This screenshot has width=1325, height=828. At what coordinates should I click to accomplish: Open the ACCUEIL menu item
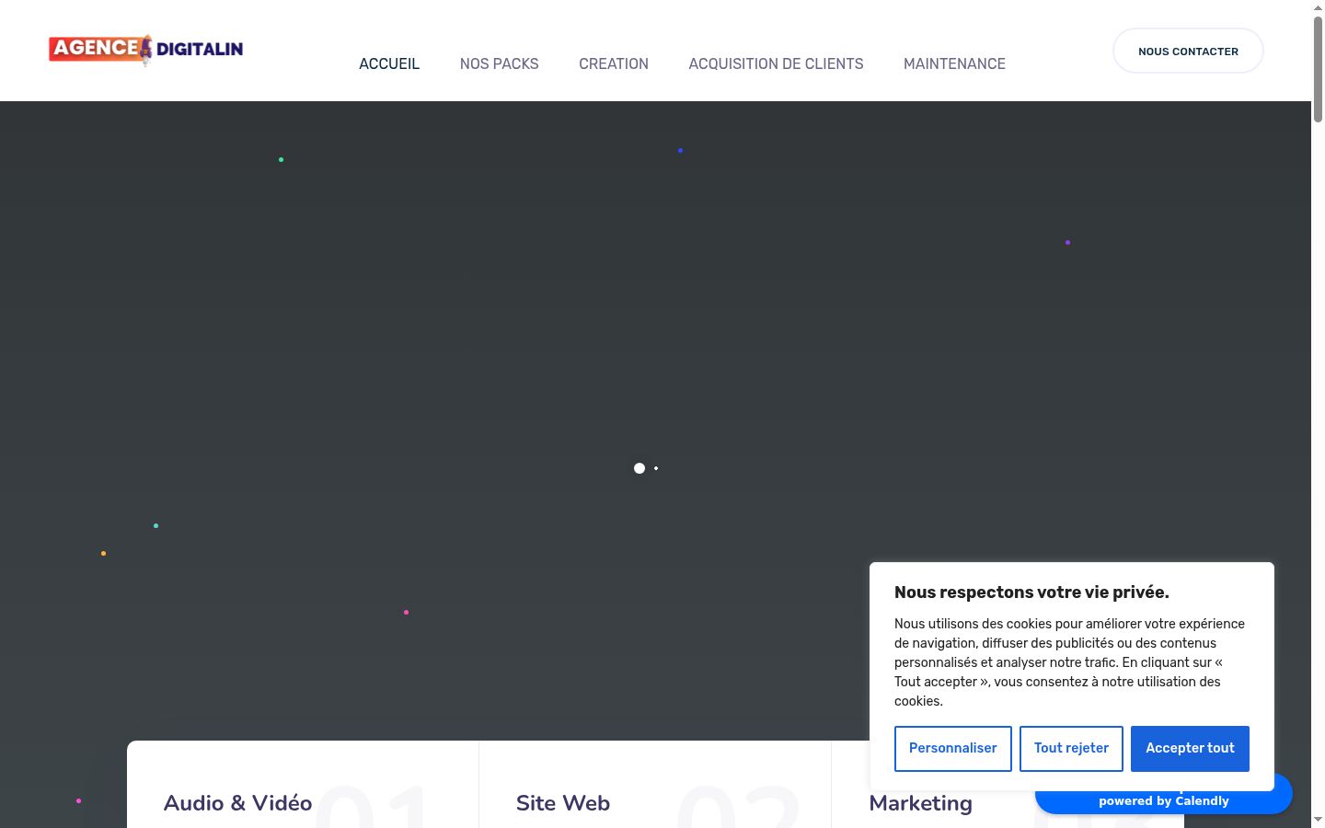389,63
